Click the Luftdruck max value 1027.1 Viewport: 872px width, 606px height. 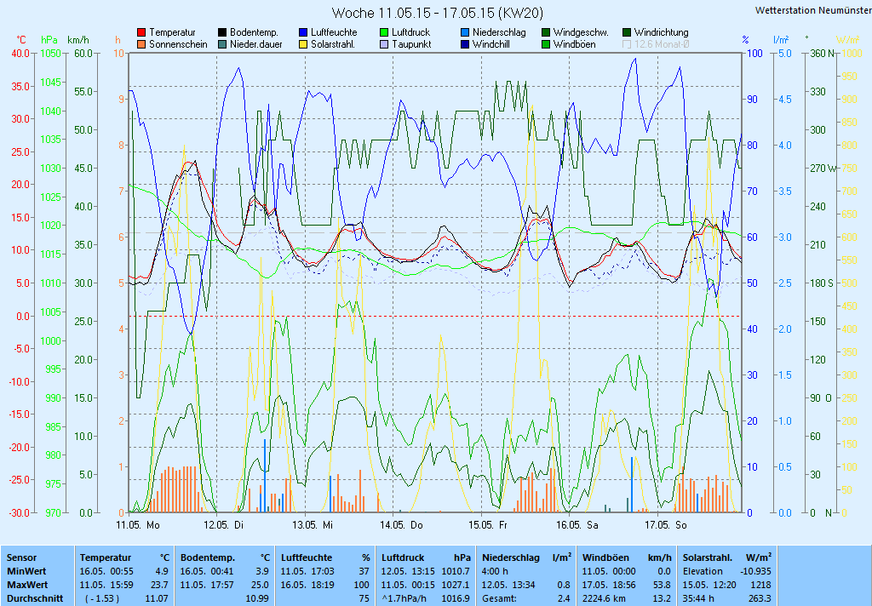tap(456, 585)
